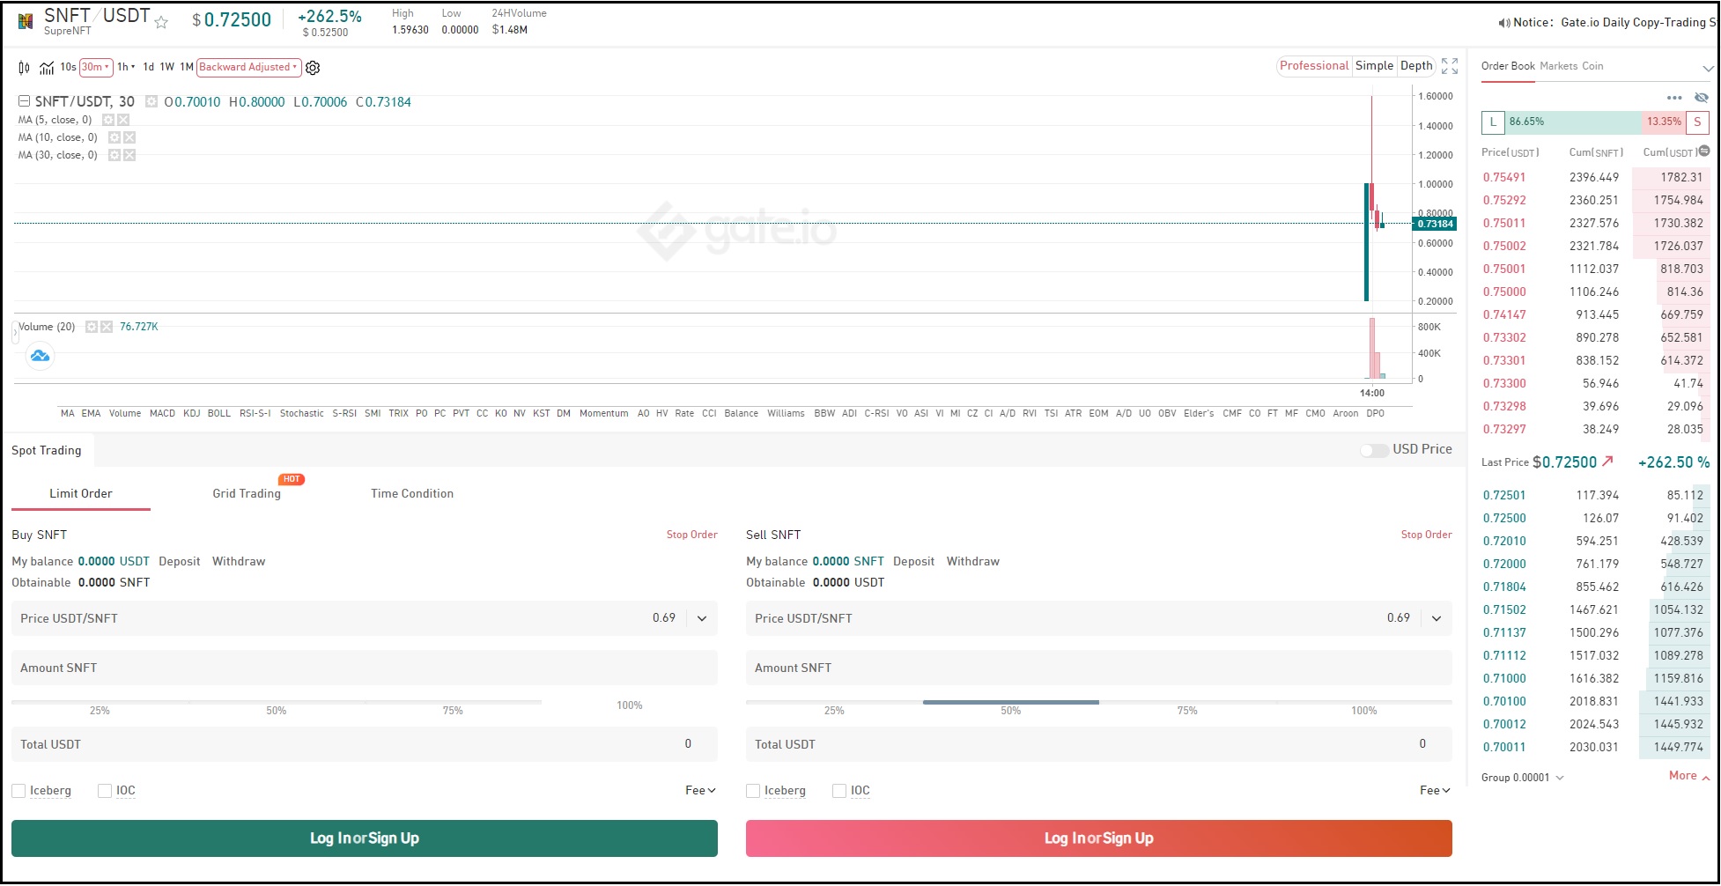
Task: Open chart settings gear in toolbar
Action: [313, 68]
